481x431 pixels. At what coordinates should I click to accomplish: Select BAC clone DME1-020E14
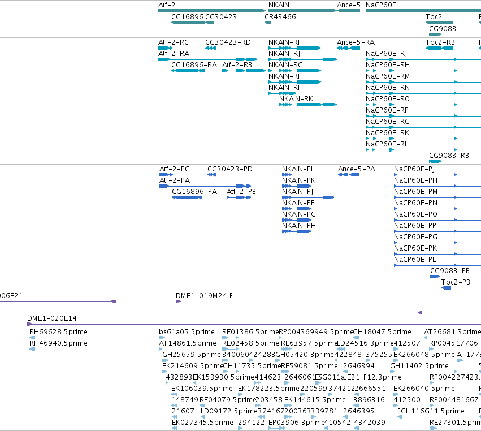point(254,324)
